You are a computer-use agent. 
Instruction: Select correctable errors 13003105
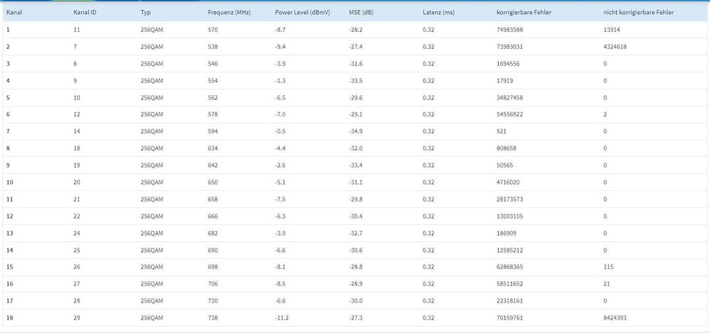pos(510,216)
